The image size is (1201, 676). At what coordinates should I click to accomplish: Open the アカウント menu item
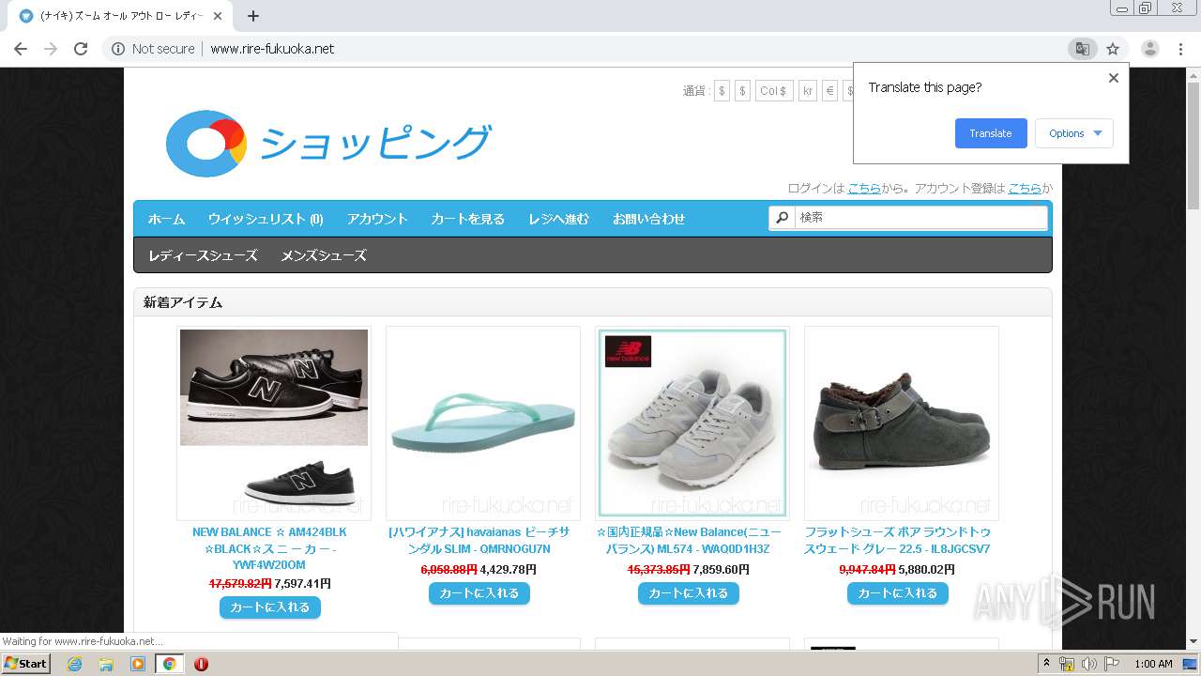point(377,219)
